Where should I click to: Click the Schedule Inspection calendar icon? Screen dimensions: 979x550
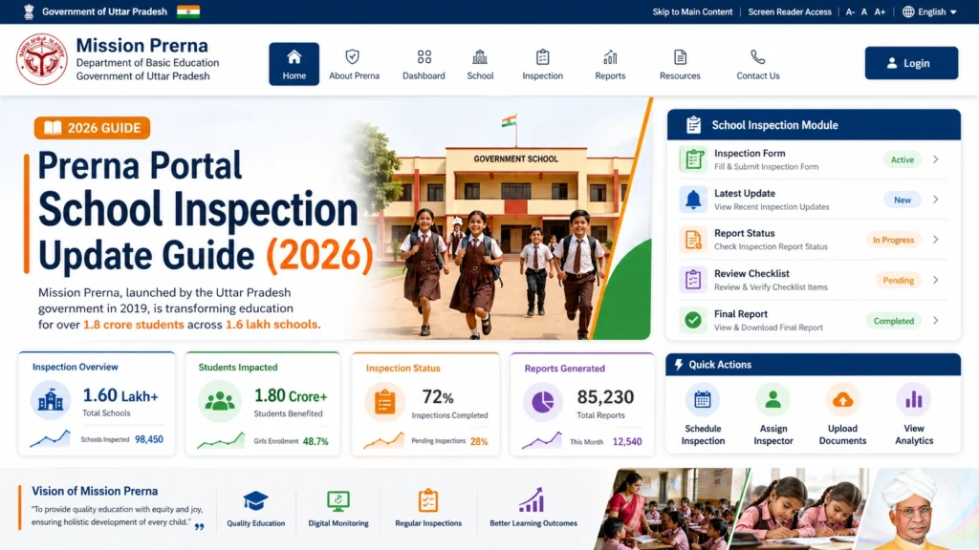pyautogui.click(x=703, y=400)
